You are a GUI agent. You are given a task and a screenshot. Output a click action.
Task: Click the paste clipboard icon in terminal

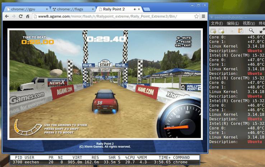click(240, 31)
